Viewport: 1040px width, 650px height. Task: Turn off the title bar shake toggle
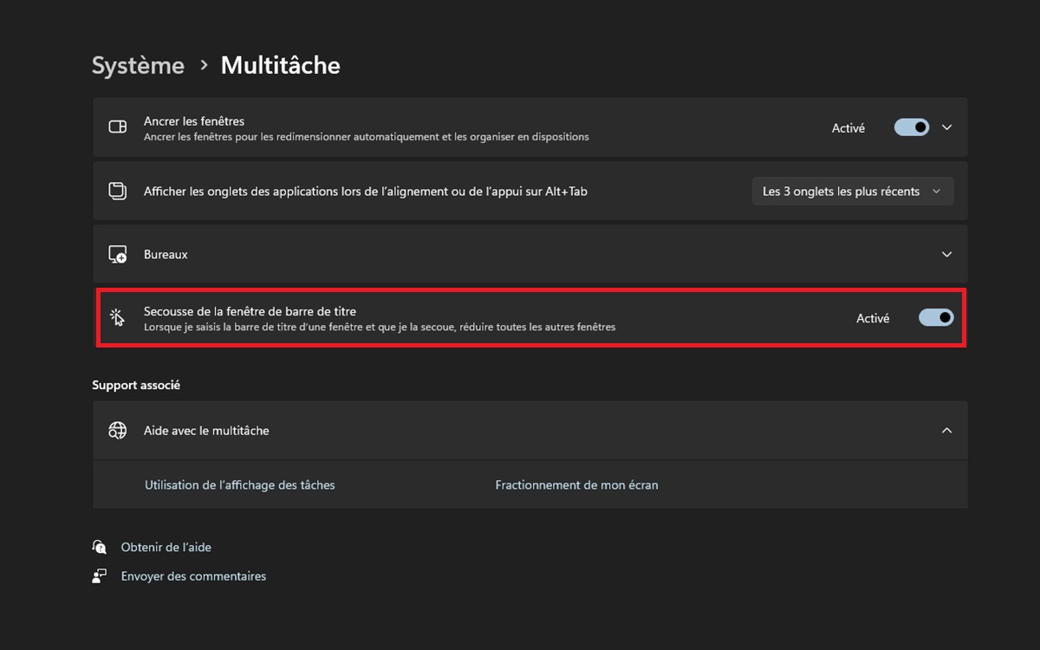click(936, 318)
